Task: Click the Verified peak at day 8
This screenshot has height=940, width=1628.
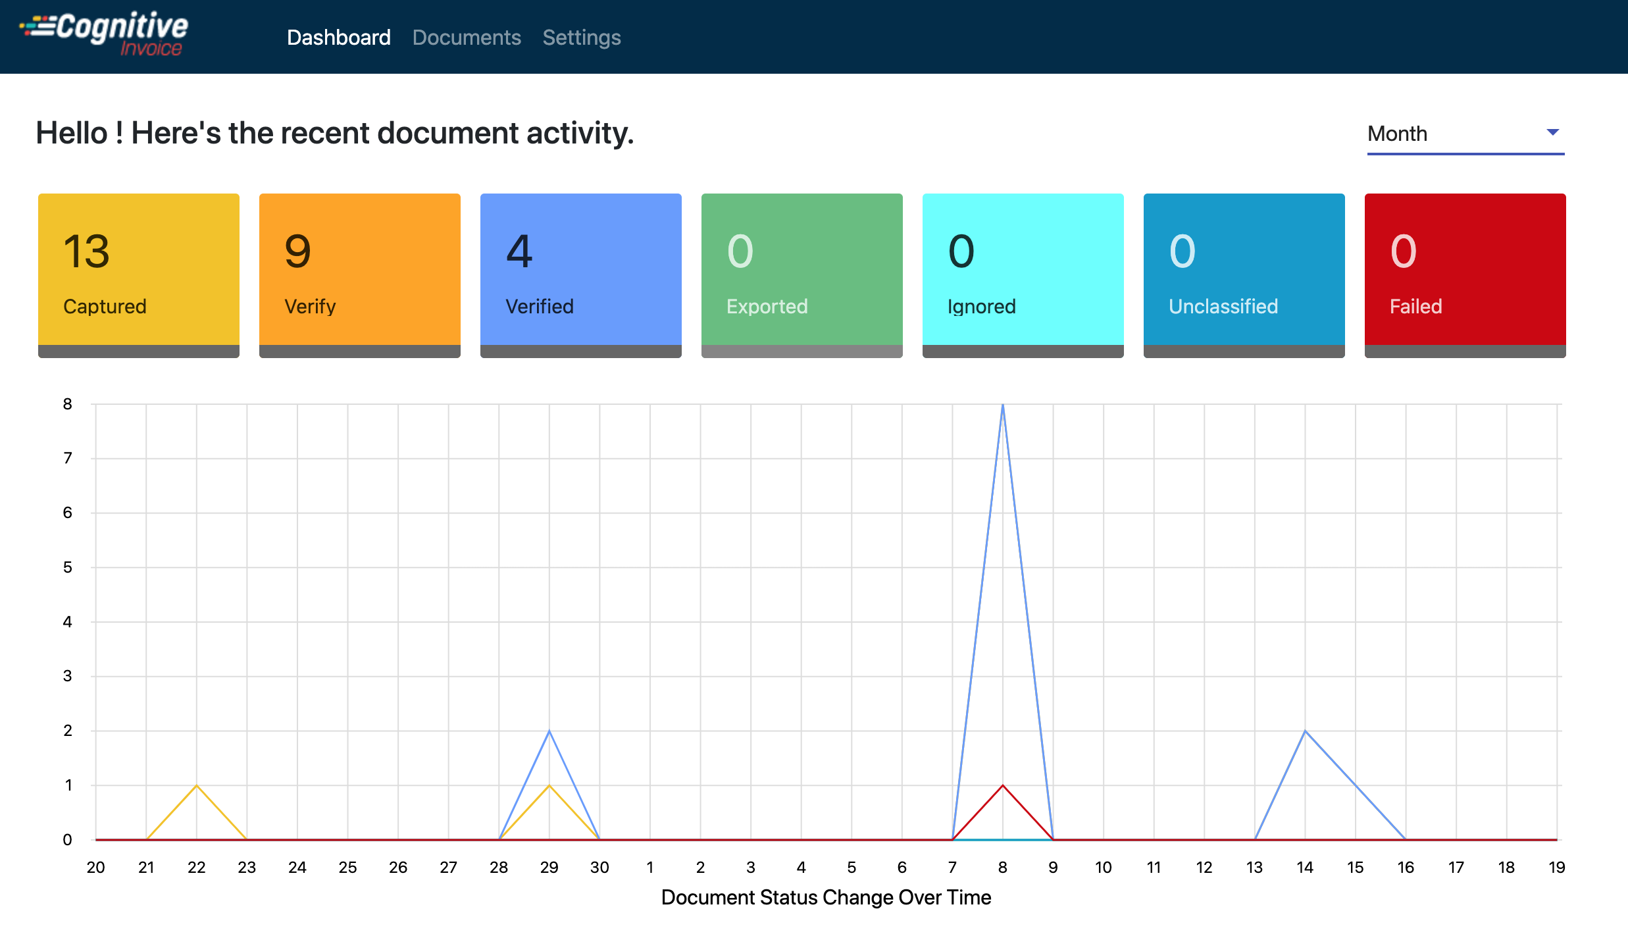Action: click(1002, 405)
